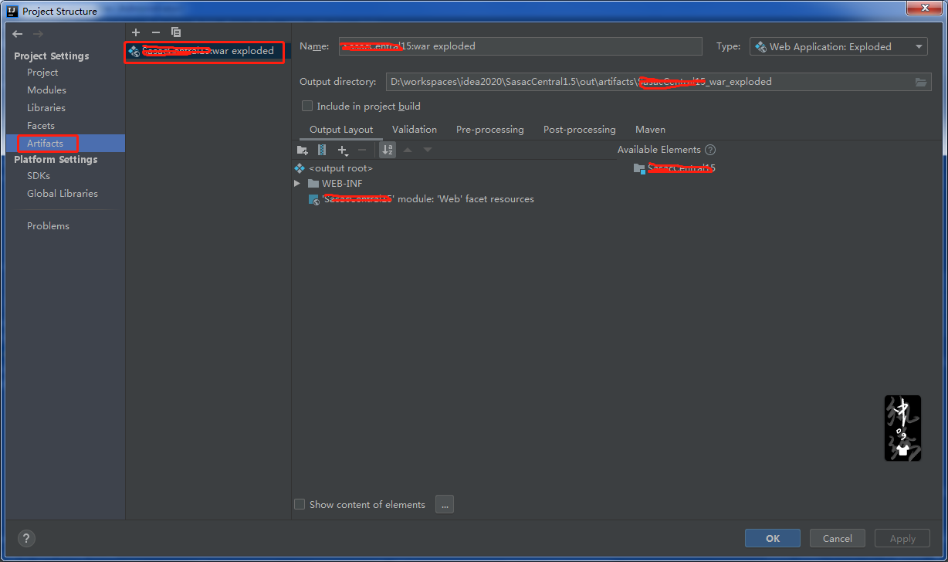Select the war exploded artifact in list

204,51
